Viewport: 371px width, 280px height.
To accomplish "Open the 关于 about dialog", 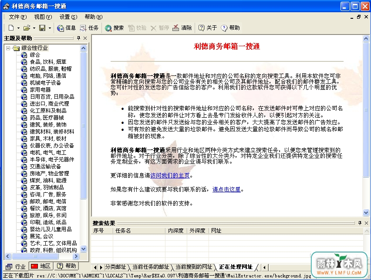I will (208, 28).
